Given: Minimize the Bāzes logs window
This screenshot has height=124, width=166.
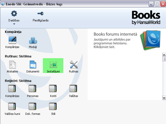Looking at the screenshot, I should [x=151, y=4].
